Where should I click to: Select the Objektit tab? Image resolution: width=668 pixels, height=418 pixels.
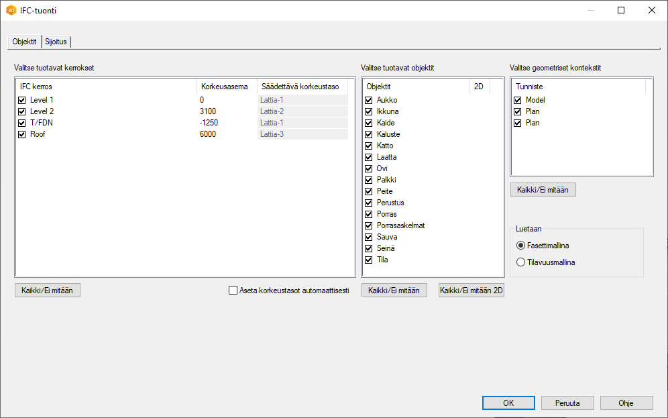(x=25, y=42)
